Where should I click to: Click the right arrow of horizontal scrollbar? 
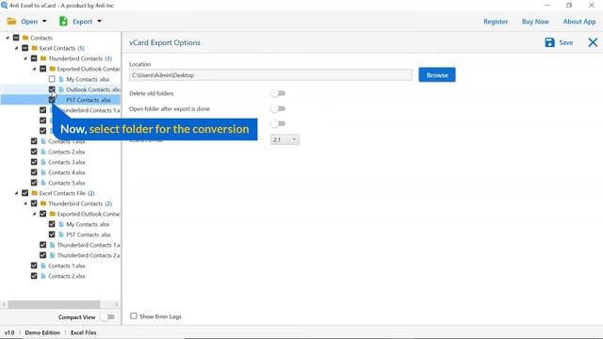[117, 304]
